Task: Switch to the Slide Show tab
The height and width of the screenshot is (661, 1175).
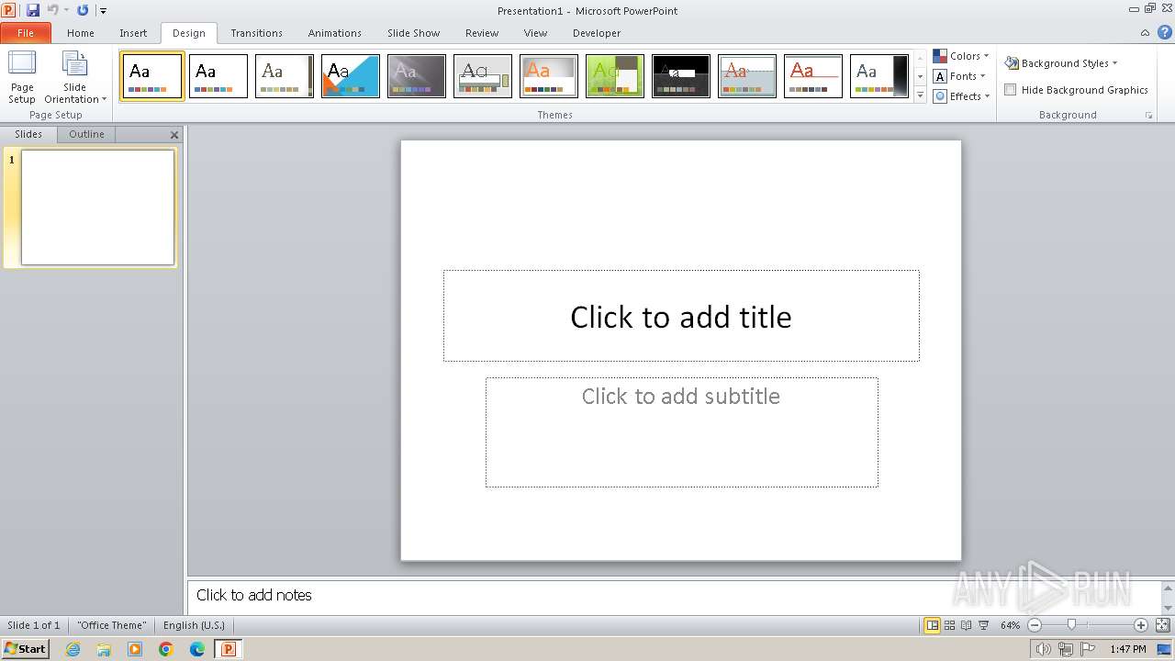Action: tap(413, 33)
